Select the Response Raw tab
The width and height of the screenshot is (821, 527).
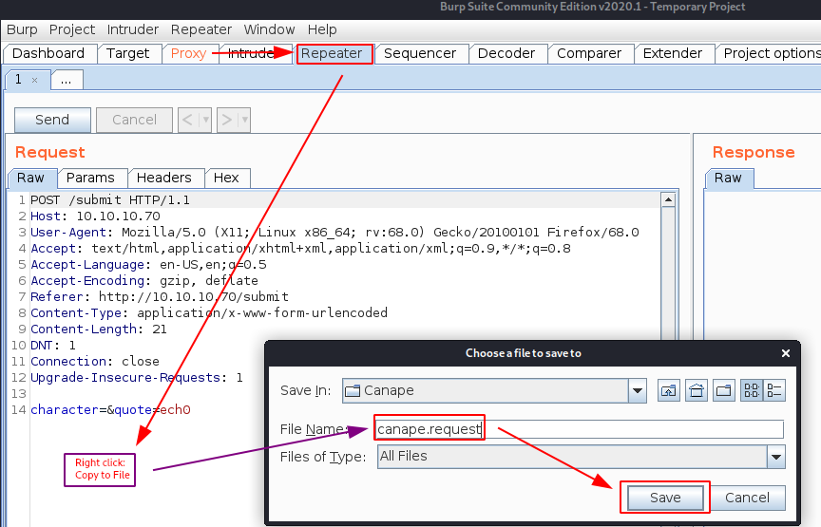(x=728, y=178)
